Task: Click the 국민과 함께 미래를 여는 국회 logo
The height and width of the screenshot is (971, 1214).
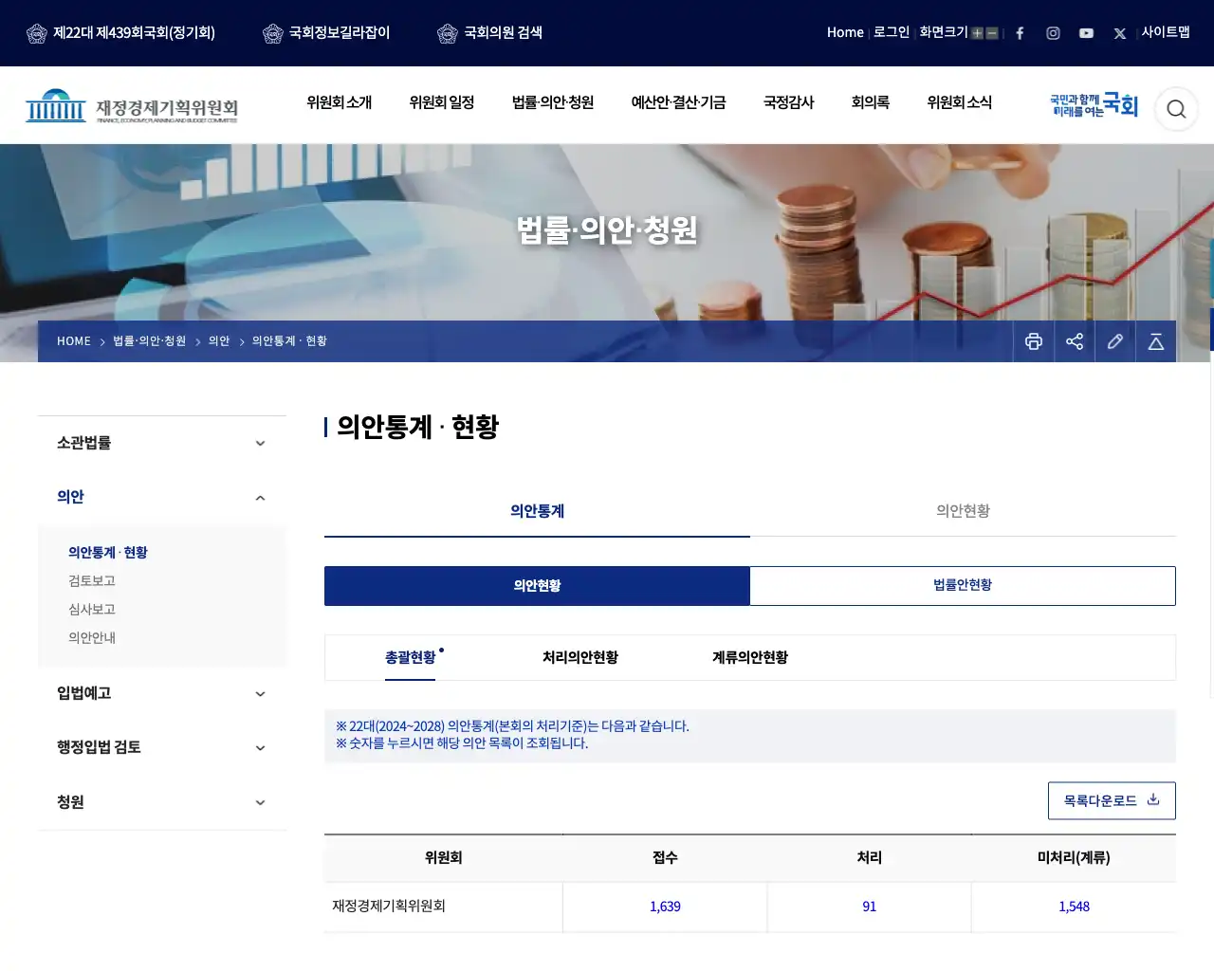Action: tap(1094, 104)
